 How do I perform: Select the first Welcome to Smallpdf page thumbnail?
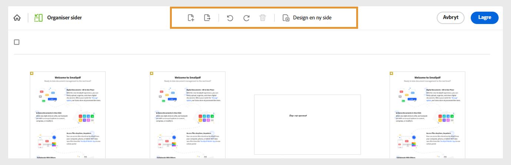(x=68, y=115)
